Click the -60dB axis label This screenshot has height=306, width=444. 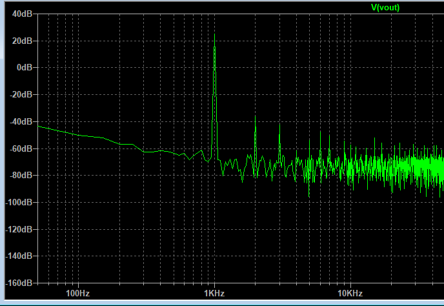[x=21, y=148]
